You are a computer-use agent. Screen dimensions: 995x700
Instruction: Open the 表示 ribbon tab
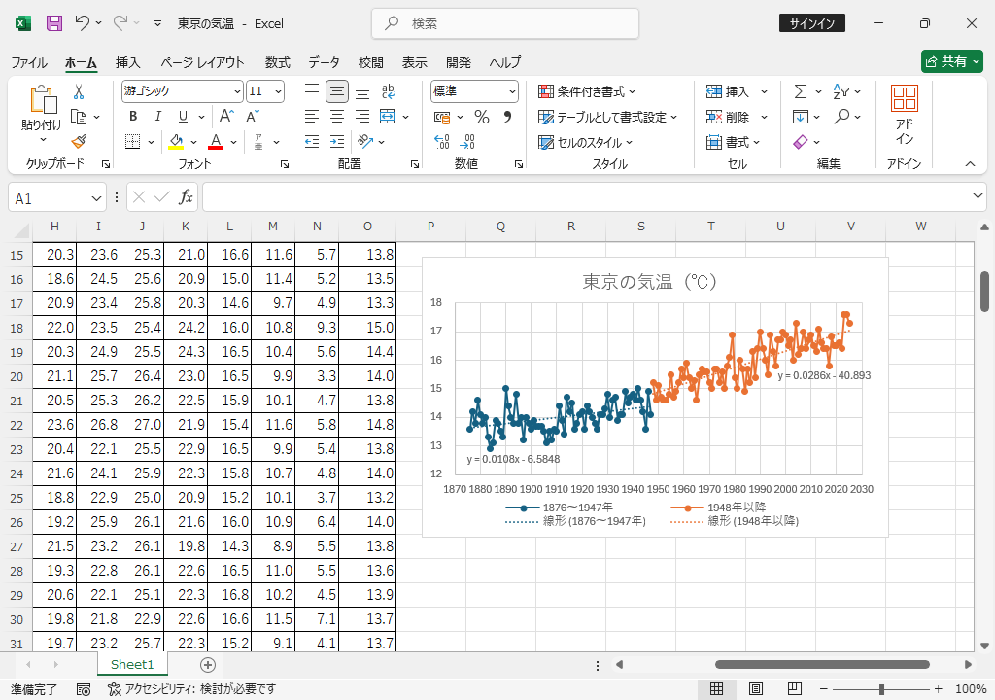pos(414,62)
